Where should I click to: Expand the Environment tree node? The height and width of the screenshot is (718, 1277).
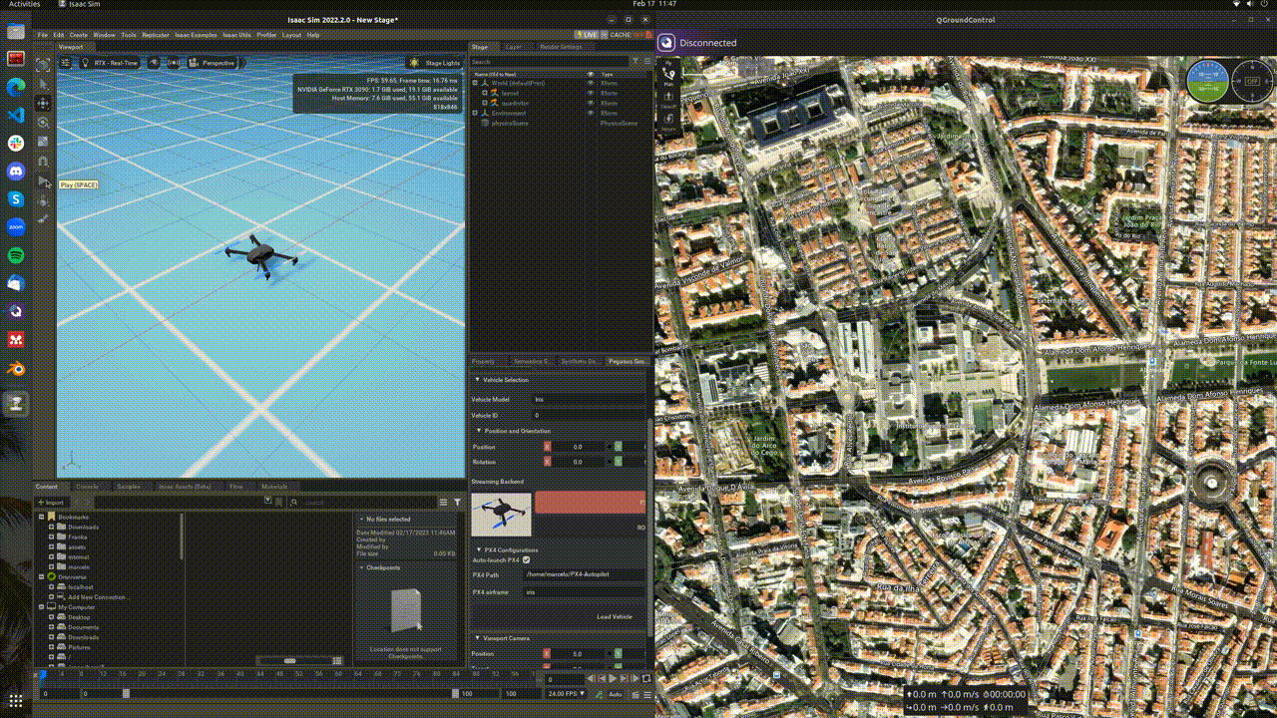(x=475, y=113)
